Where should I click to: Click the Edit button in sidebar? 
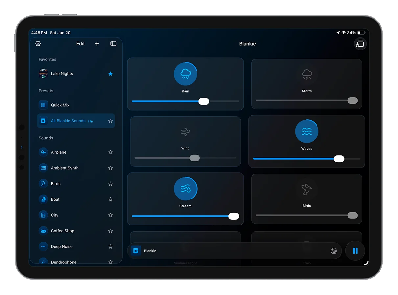81,44
